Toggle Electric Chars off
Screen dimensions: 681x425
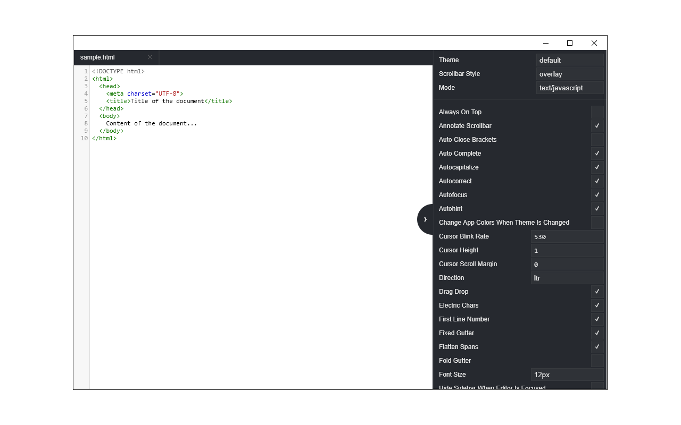click(597, 305)
